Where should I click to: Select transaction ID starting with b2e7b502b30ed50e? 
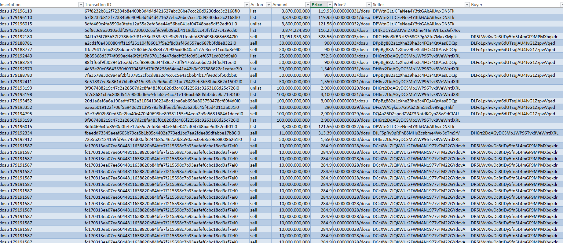(166, 114)
